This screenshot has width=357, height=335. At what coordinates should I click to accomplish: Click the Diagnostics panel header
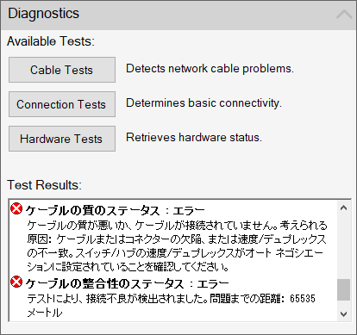(178, 15)
